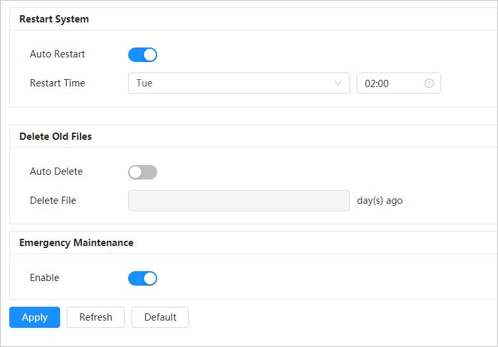Click the Delete Old Files section header
Screen dimensions: 498x347
coord(55,137)
